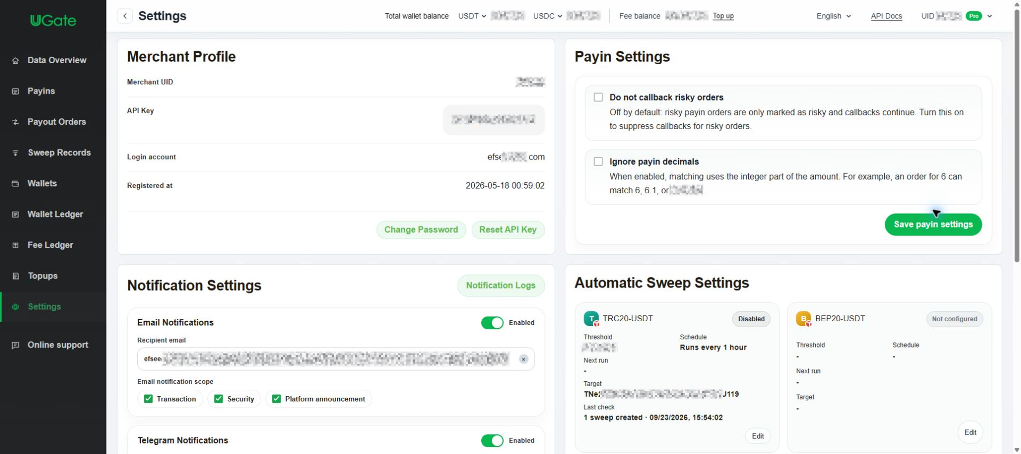Click the TRC20-USDT token icon
Image resolution: width=1021 pixels, height=454 pixels.
[591, 319]
